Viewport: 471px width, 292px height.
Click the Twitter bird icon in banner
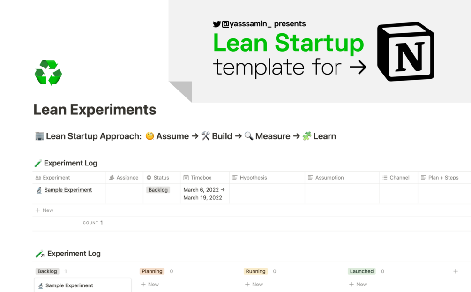point(217,24)
